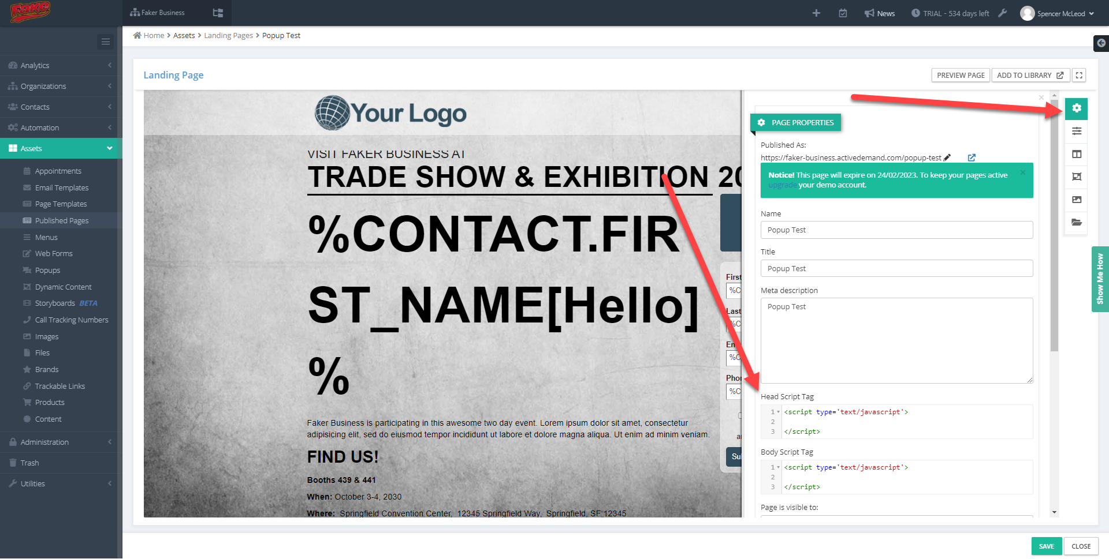Viewport: 1109px width, 559px height.
Task: Expand the Analytics sidebar menu
Action: pos(58,66)
